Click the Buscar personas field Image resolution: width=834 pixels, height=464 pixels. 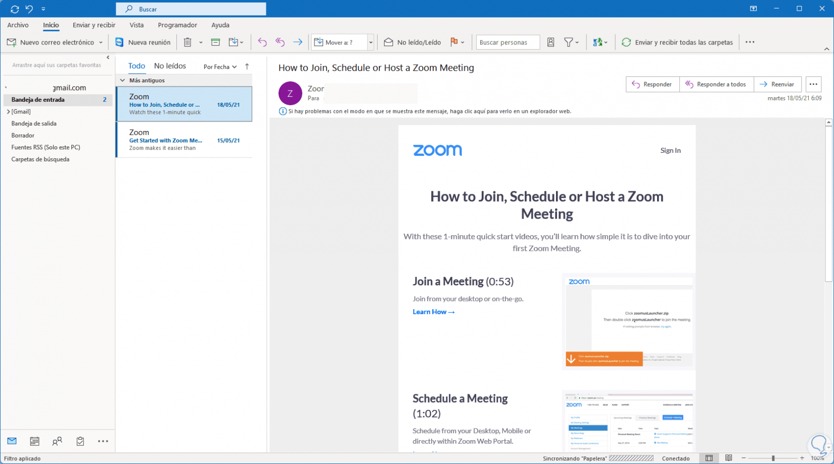[x=508, y=43]
